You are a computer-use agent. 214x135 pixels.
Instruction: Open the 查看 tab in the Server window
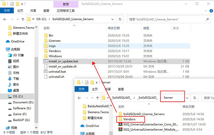click(x=121, y=89)
